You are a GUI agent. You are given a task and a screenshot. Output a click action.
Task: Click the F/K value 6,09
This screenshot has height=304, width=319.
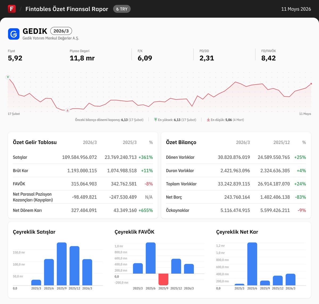(145, 58)
